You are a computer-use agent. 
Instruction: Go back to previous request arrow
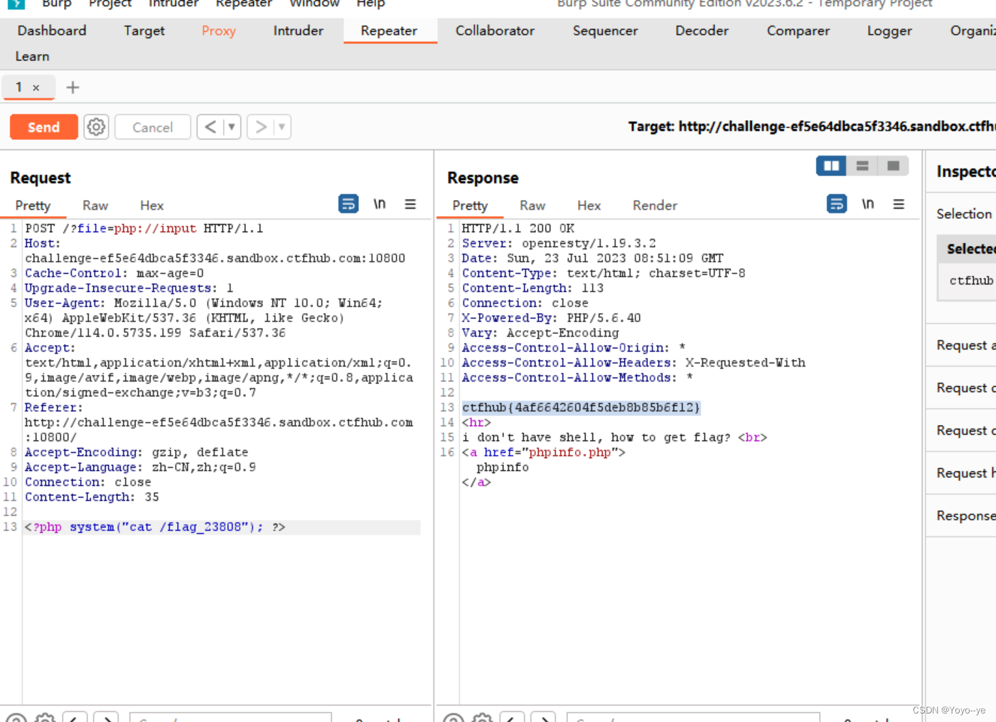[x=210, y=127]
